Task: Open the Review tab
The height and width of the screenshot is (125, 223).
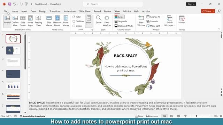Action: pos(108,11)
